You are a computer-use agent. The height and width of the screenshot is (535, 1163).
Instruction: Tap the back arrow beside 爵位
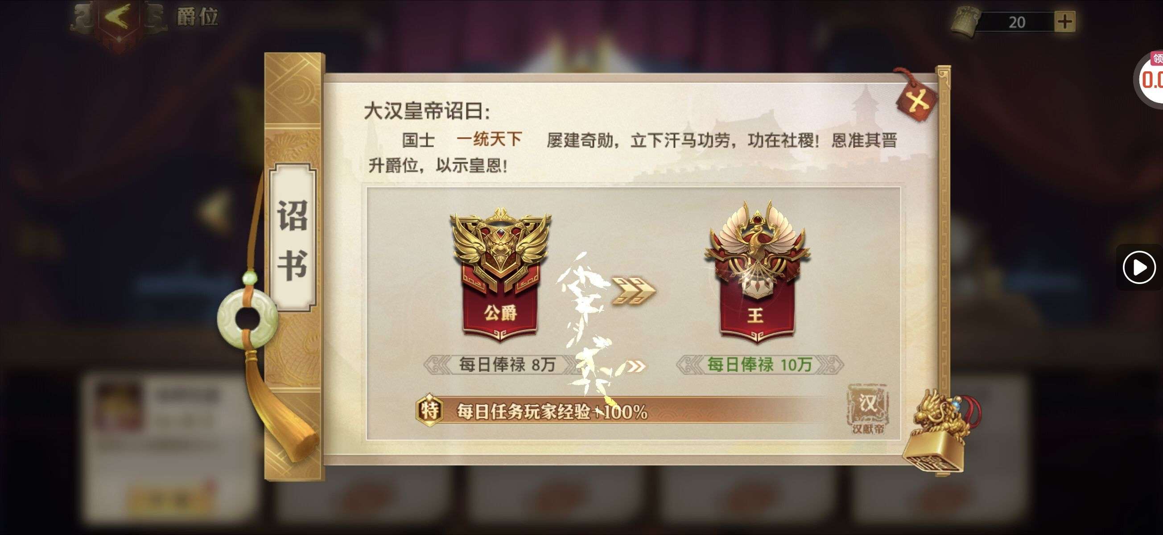coord(119,19)
